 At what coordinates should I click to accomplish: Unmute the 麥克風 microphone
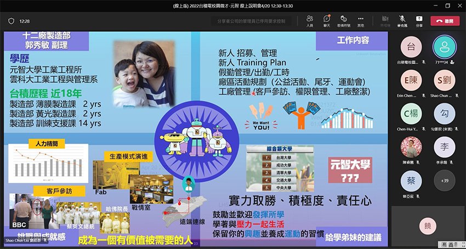(402, 21)
